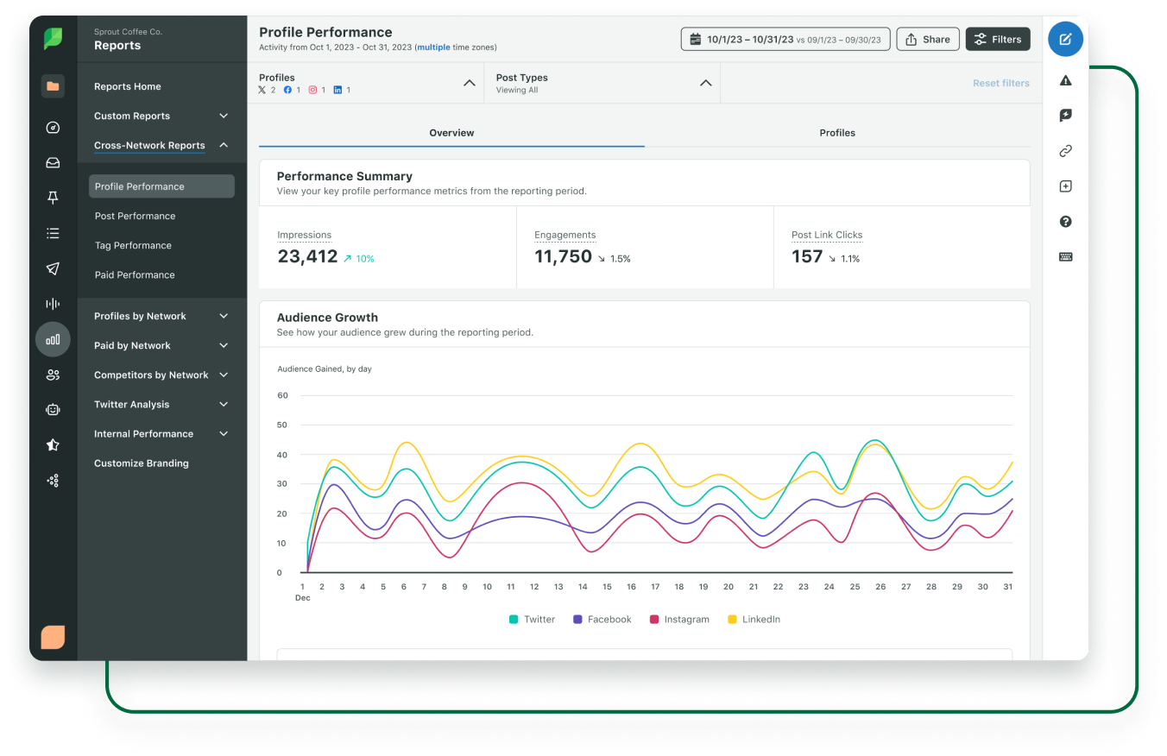Expand Twitter Analysis section

224,404
